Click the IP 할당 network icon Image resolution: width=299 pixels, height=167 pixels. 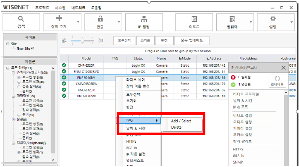(144, 19)
